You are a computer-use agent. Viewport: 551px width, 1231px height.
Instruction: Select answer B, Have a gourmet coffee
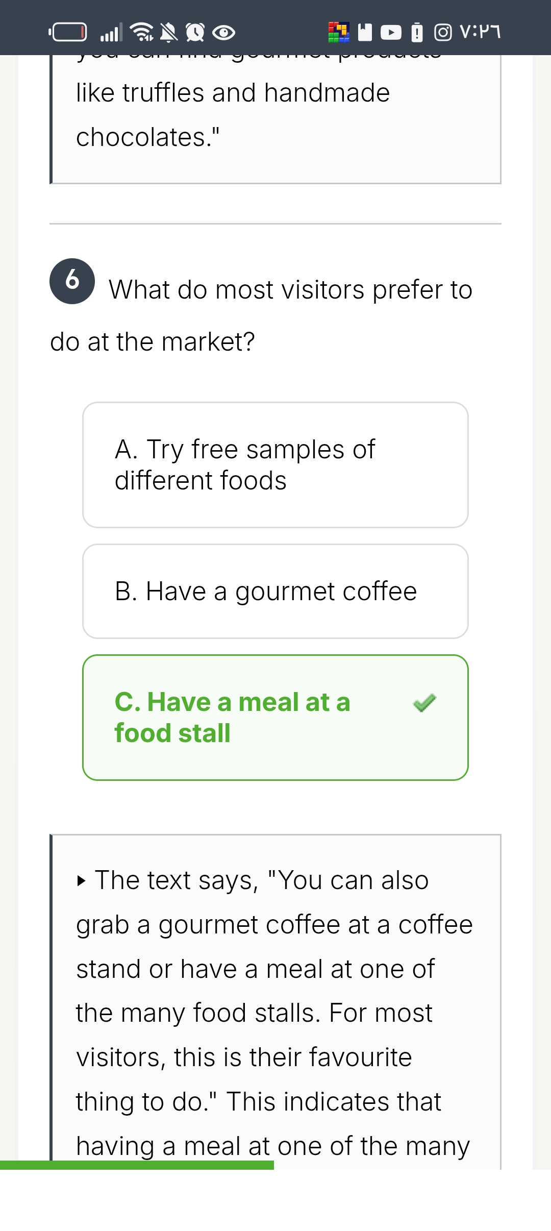[275, 591]
